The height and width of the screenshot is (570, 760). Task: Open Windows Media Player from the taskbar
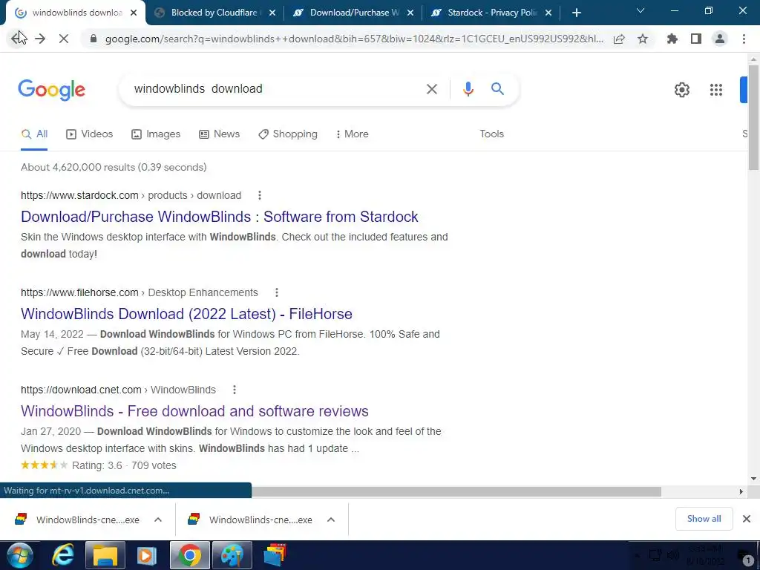(x=147, y=555)
